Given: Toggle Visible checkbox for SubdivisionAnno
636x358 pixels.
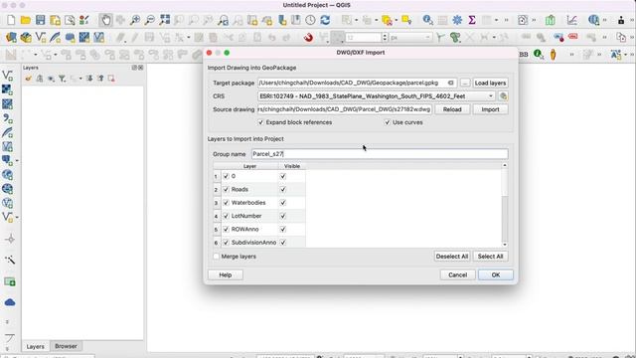Looking at the screenshot, I should tap(283, 243).
